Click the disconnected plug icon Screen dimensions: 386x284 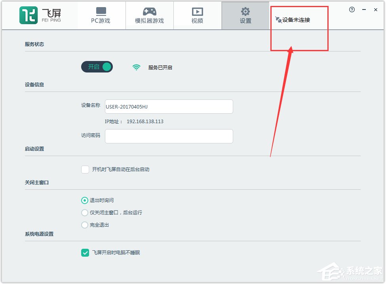click(278, 20)
